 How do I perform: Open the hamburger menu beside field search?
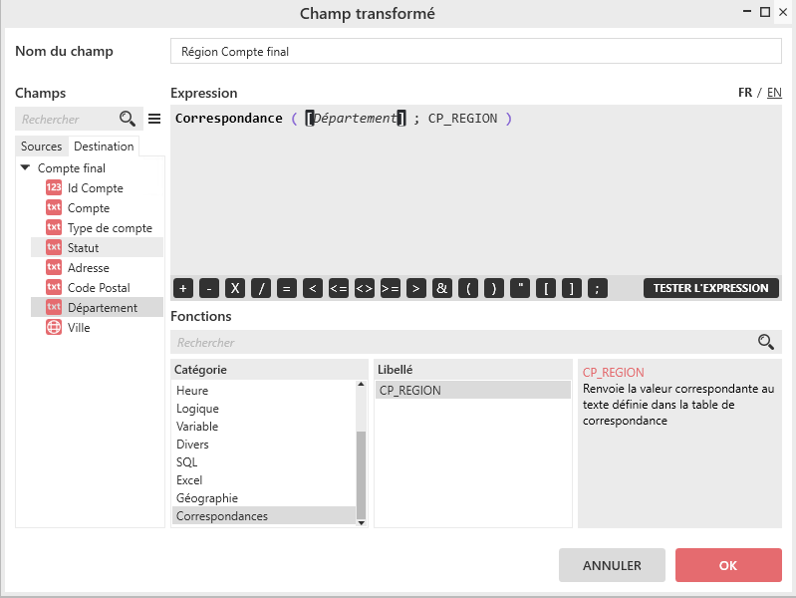[x=154, y=119]
